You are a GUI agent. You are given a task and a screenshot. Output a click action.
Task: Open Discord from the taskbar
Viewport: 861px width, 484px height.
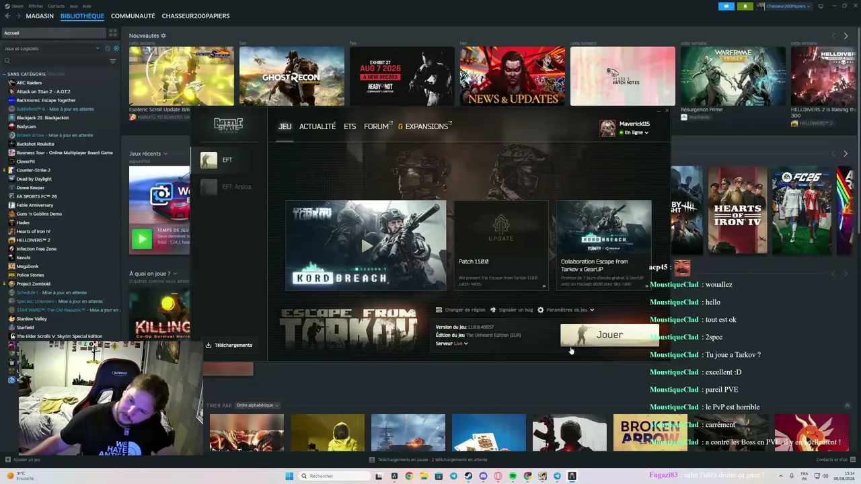483,476
